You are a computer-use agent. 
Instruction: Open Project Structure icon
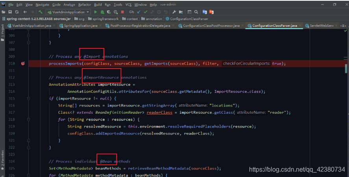181,12
